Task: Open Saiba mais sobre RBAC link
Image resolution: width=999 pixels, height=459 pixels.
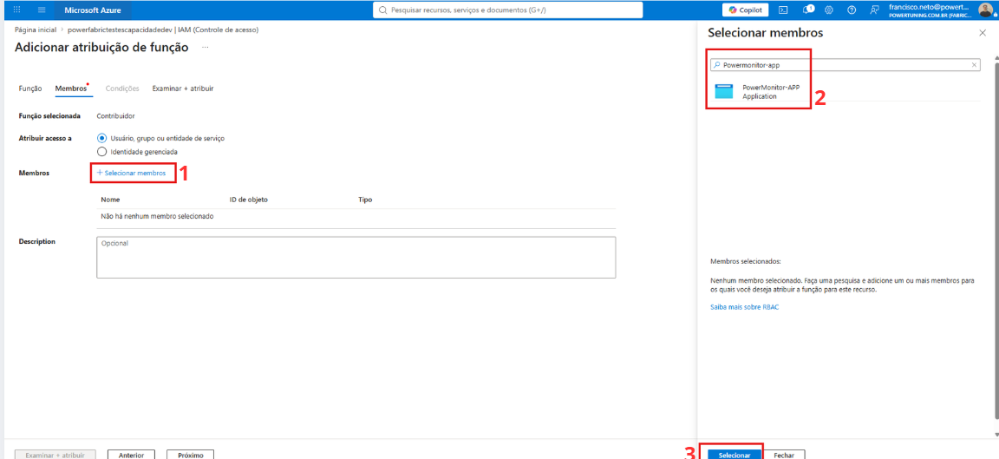Action: (744, 306)
